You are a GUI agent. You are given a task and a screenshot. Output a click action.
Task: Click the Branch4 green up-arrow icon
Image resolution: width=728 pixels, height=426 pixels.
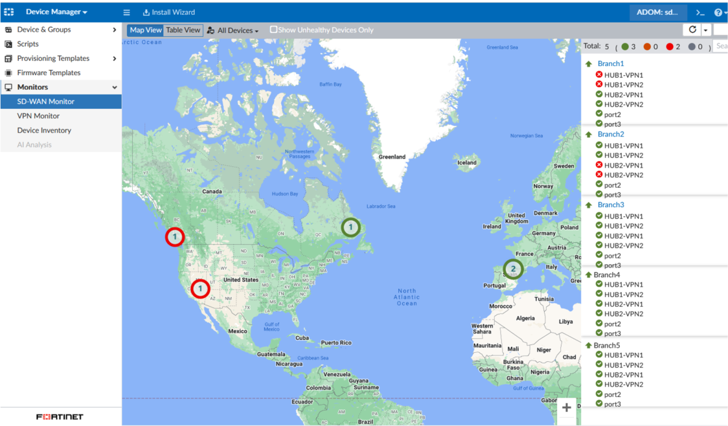[588, 275]
